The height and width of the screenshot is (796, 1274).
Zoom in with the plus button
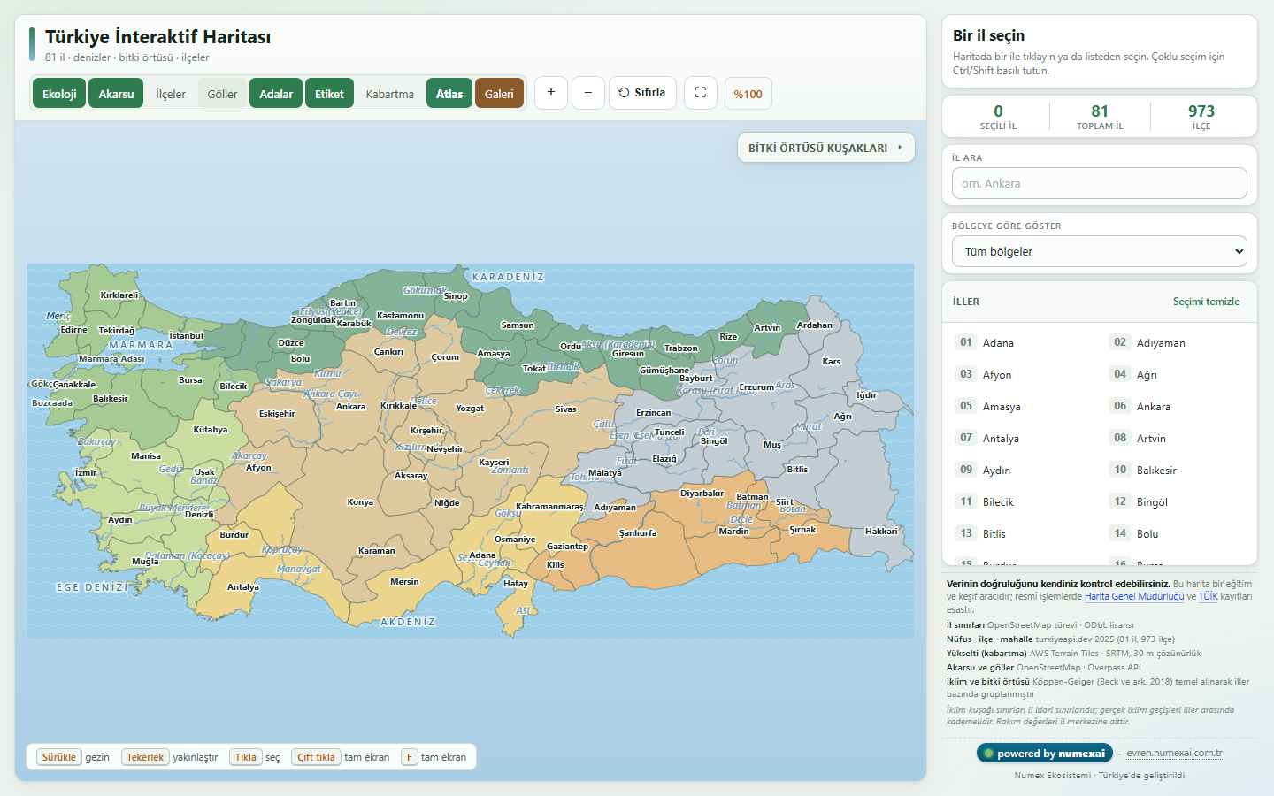click(550, 93)
